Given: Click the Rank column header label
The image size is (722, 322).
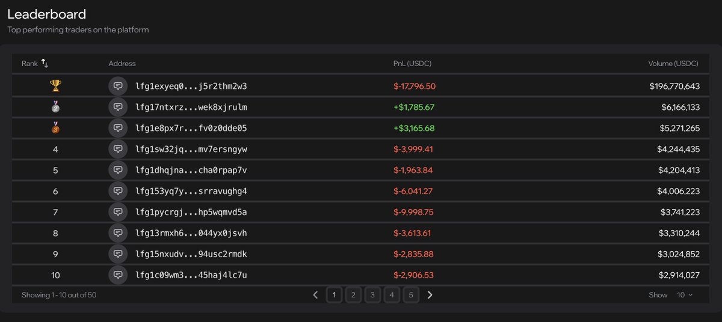Looking at the screenshot, I should (x=29, y=64).
